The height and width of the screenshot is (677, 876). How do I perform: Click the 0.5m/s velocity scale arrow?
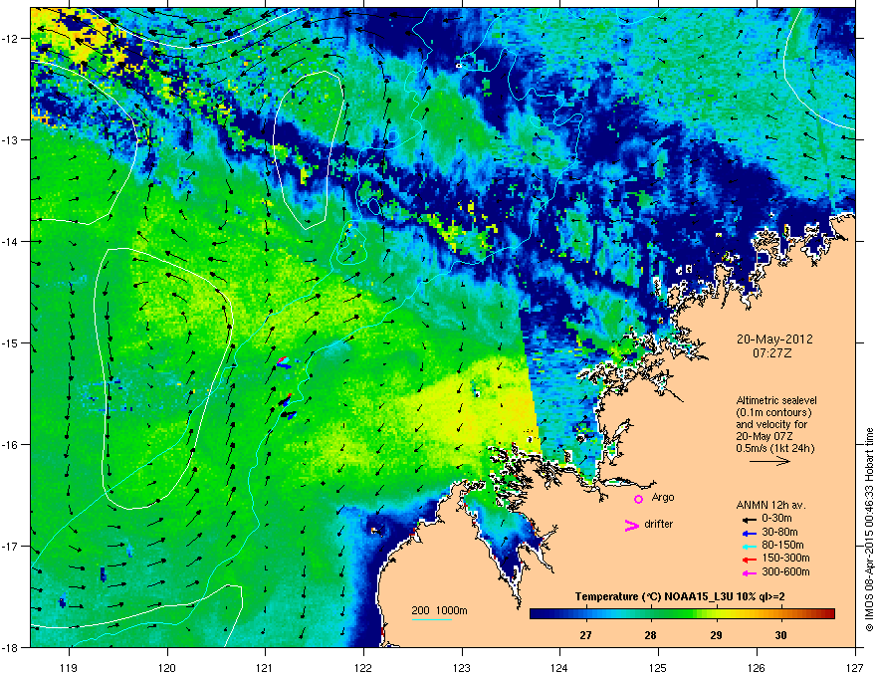(769, 461)
